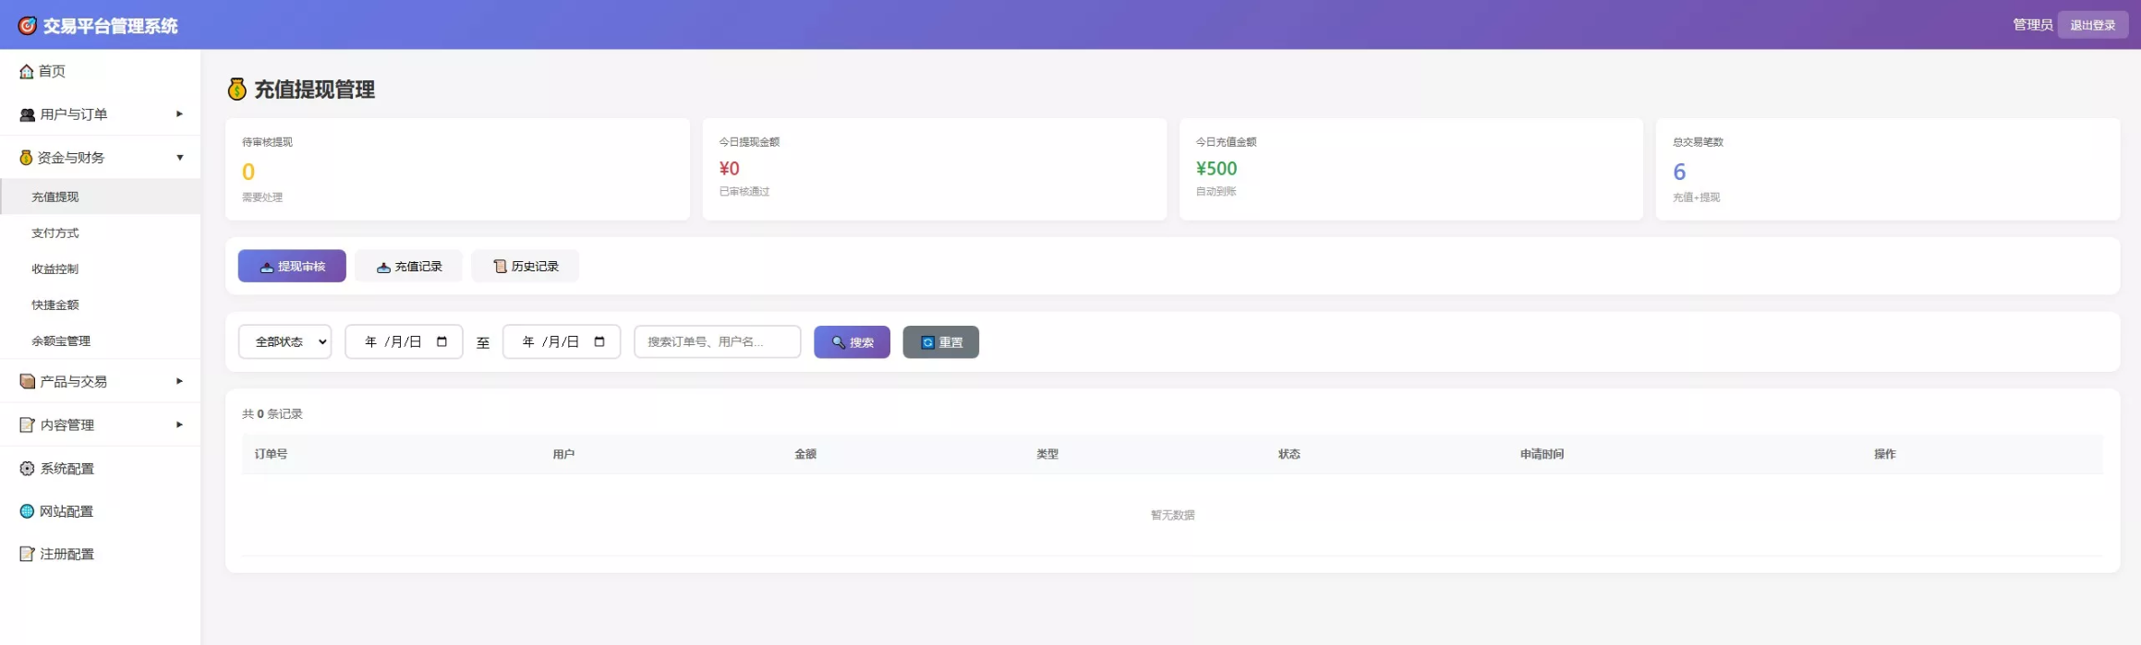
Task: Click the calendar icon in end date field
Action: [599, 341]
